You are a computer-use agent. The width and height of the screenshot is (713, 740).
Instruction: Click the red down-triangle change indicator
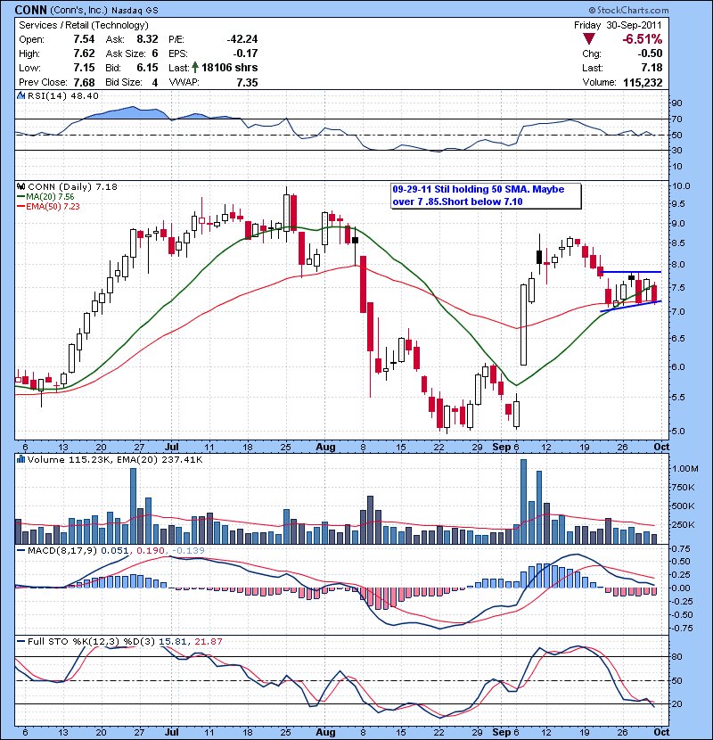pos(589,38)
